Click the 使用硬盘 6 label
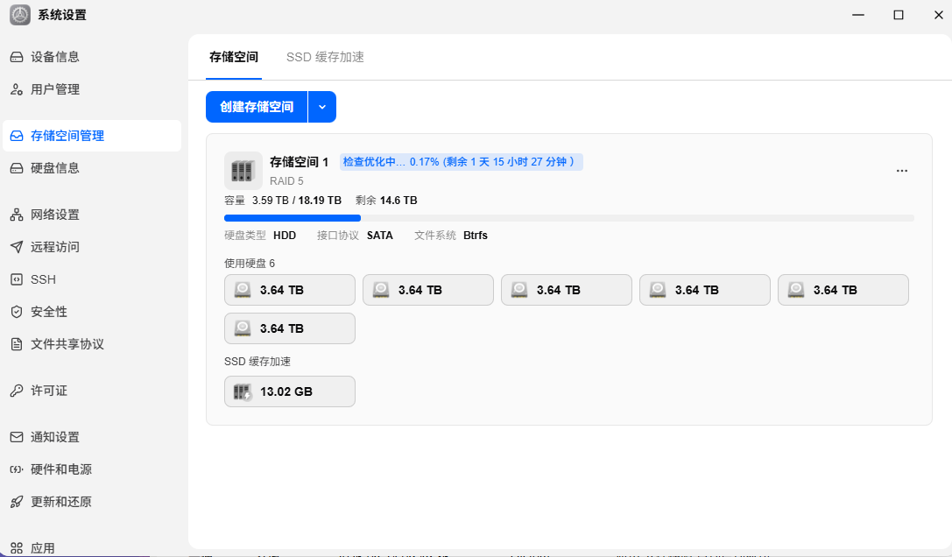 point(250,264)
